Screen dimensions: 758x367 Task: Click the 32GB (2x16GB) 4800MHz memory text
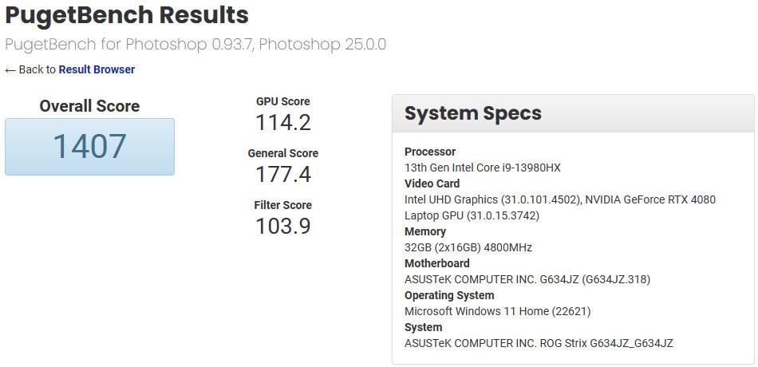click(x=468, y=247)
